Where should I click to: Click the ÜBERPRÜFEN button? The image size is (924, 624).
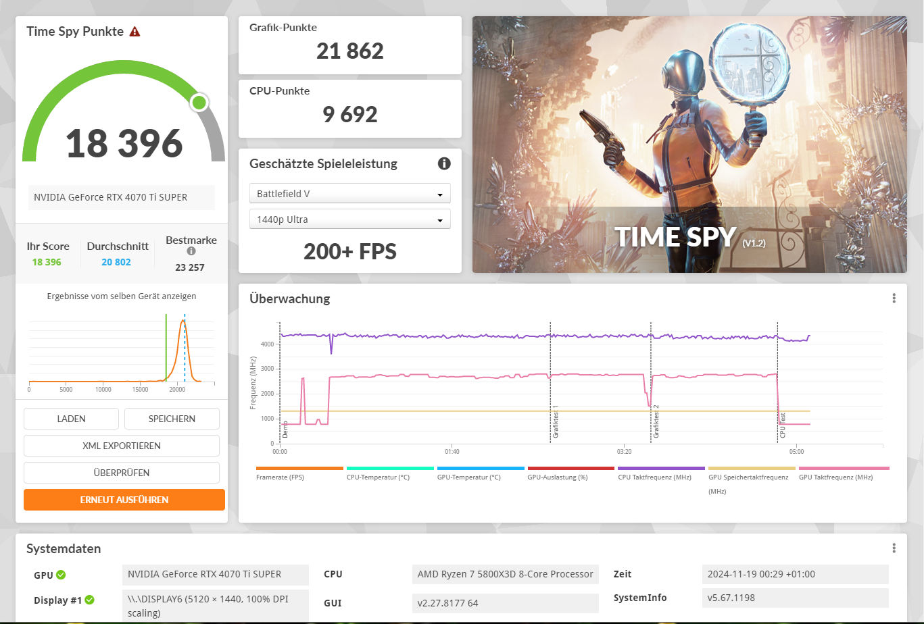(x=122, y=473)
